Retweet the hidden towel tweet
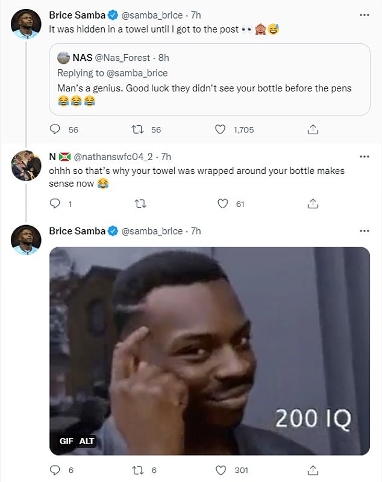Viewport: 382px width, 482px height. [137, 129]
